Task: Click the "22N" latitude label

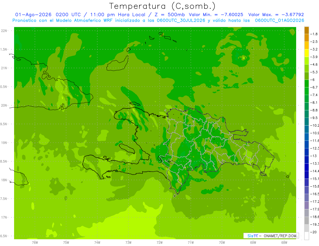Action: click(x=4, y=31)
